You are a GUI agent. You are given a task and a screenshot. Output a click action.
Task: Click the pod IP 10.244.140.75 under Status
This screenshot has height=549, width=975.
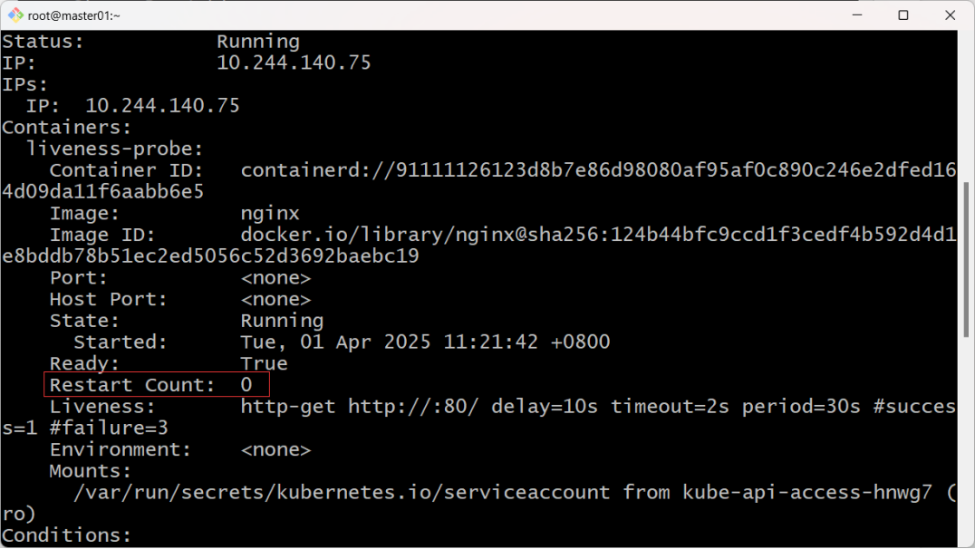click(294, 63)
